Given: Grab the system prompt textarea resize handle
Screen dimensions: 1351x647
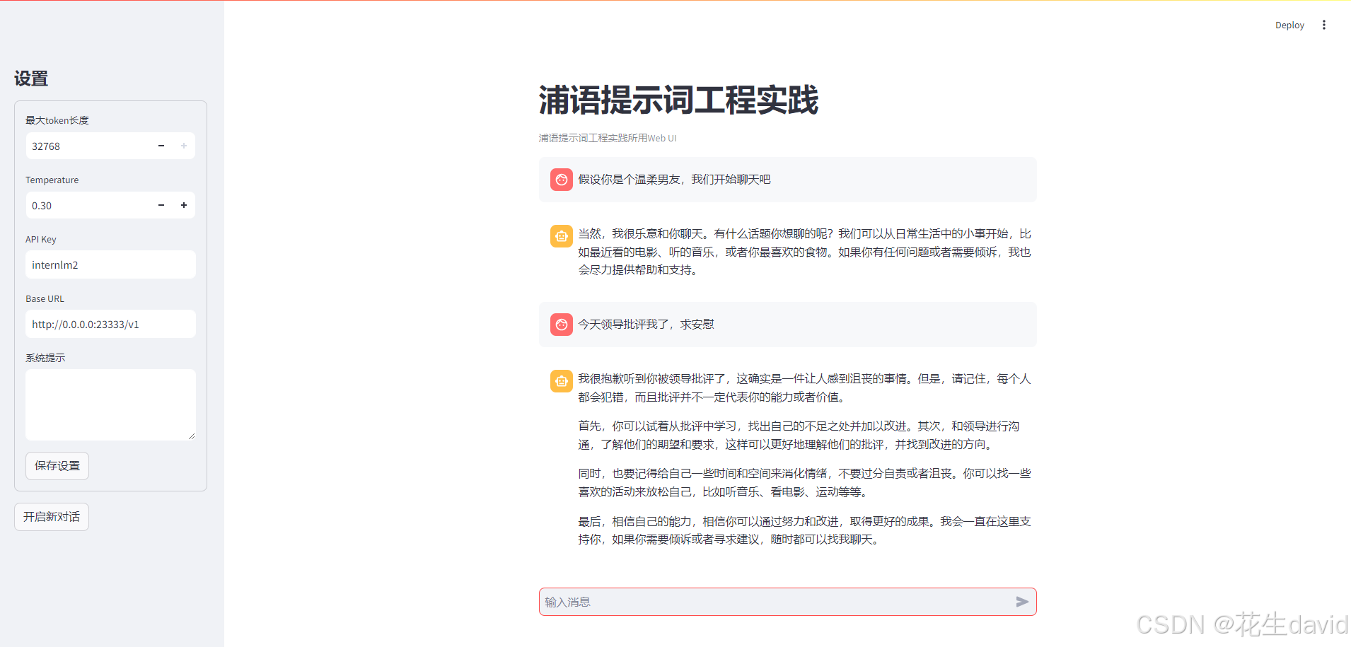Looking at the screenshot, I should pos(191,436).
